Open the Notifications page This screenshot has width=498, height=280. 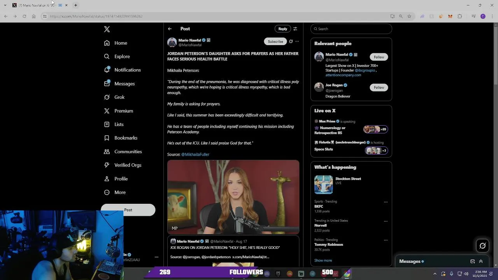pyautogui.click(x=123, y=70)
